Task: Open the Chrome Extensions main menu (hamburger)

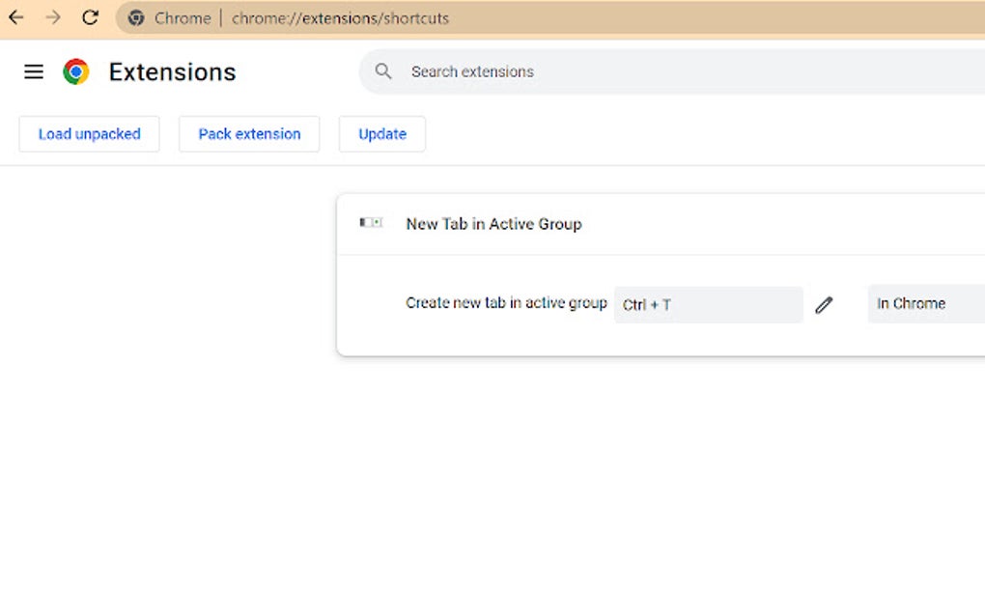Action: pyautogui.click(x=34, y=71)
